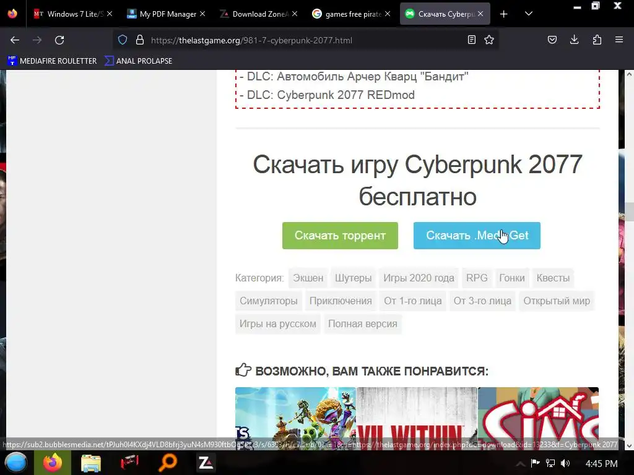Toggle reader view icon

[471, 40]
